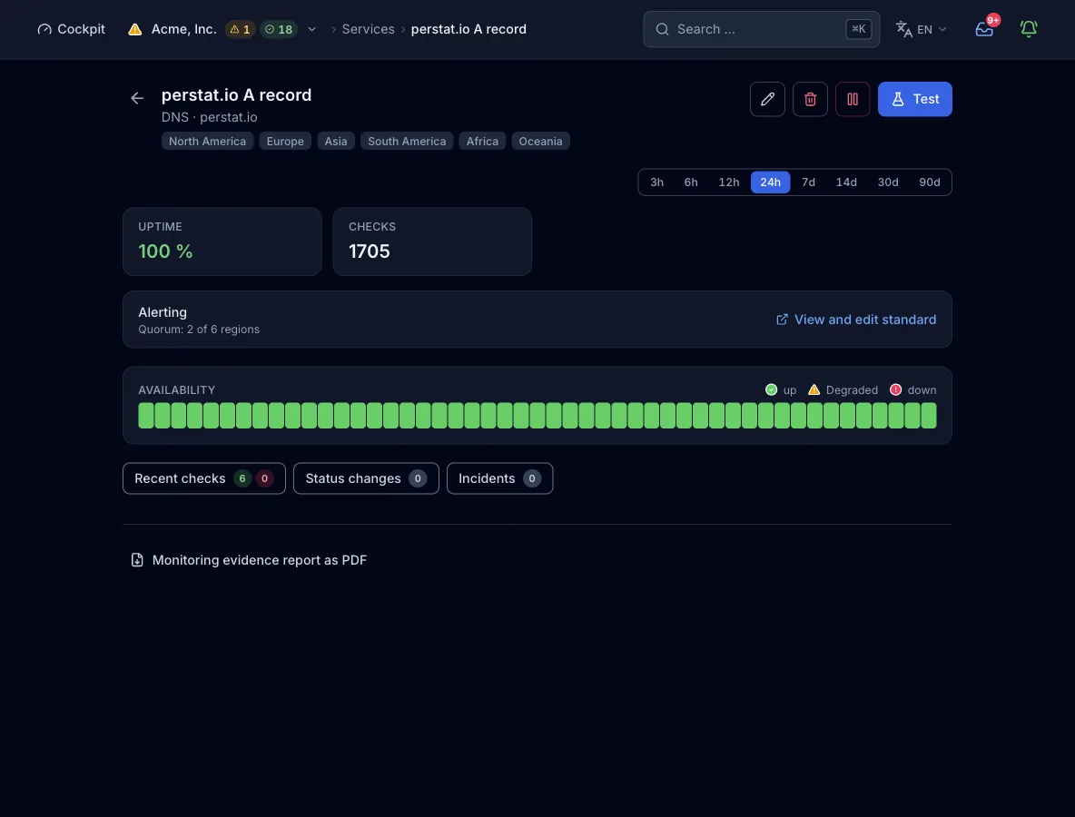Open the Acme, Inc. organization name
Image resolution: width=1075 pixels, height=817 pixels.
click(x=183, y=29)
